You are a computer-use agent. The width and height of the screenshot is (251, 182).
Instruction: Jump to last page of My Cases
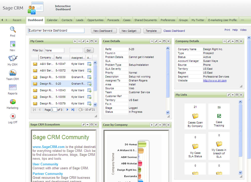tap(73, 109)
